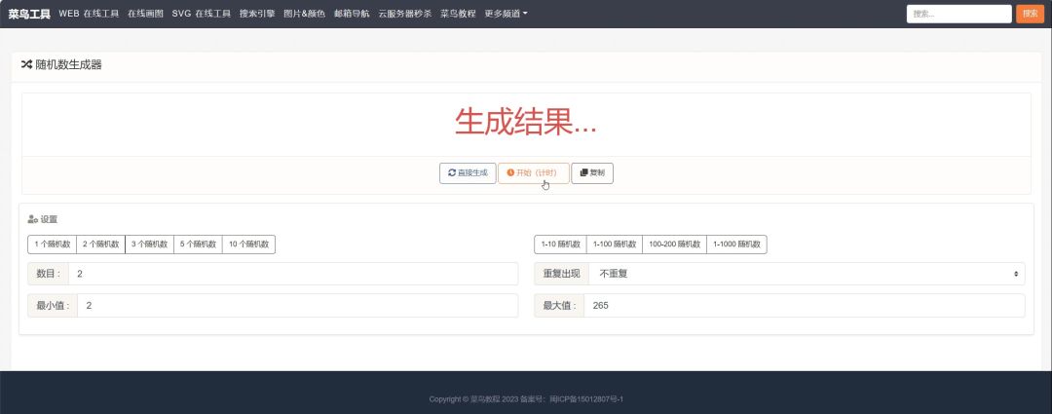Click the 最大值 input field
The height and width of the screenshot is (414, 1052).
tap(804, 305)
